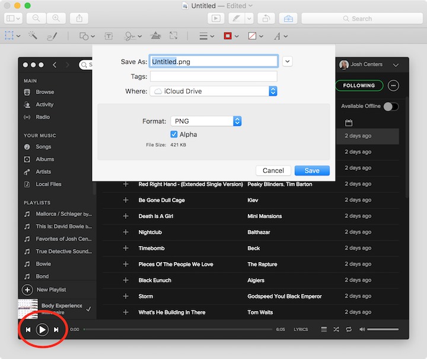
Task: Open the play queue list icon
Action: 324,329
